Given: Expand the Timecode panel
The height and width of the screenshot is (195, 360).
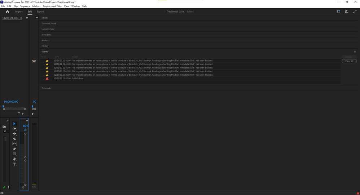Looking at the screenshot, I should pyautogui.click(x=46, y=88).
